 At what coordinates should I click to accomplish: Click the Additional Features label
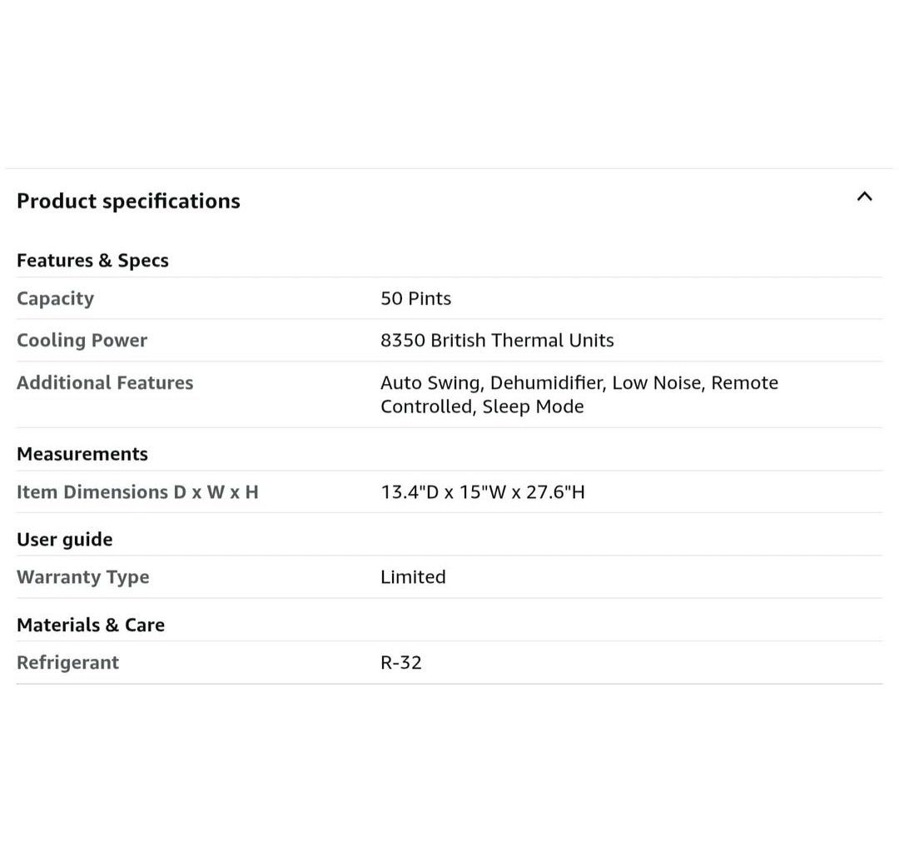click(105, 383)
